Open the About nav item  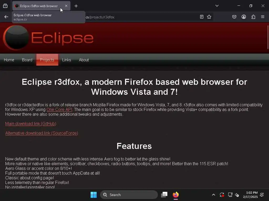point(84,60)
